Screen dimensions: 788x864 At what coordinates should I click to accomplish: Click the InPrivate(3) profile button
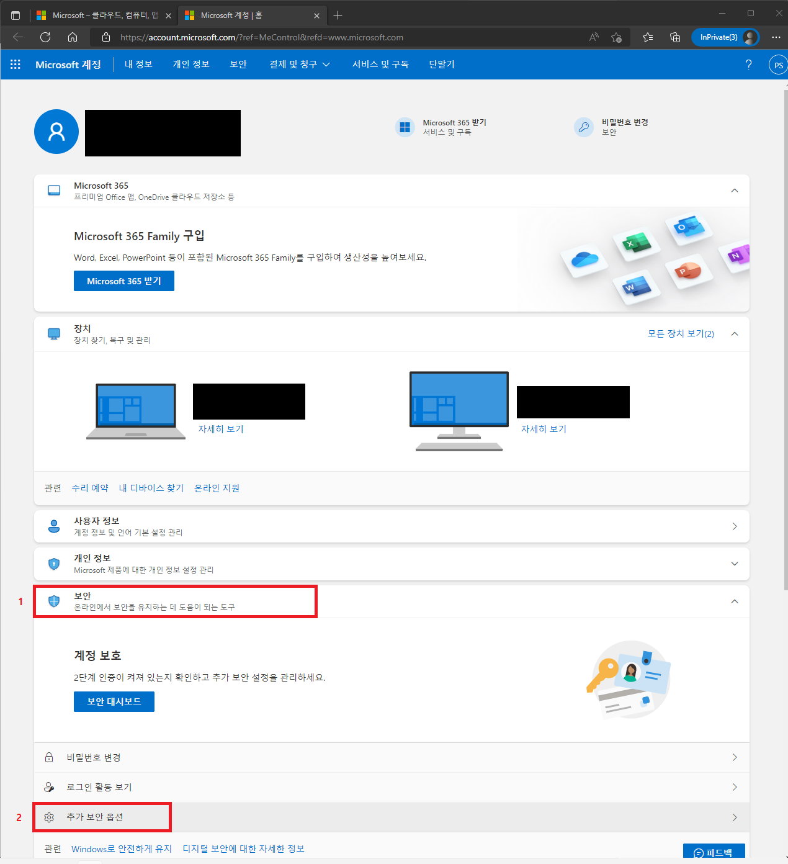[x=725, y=37]
